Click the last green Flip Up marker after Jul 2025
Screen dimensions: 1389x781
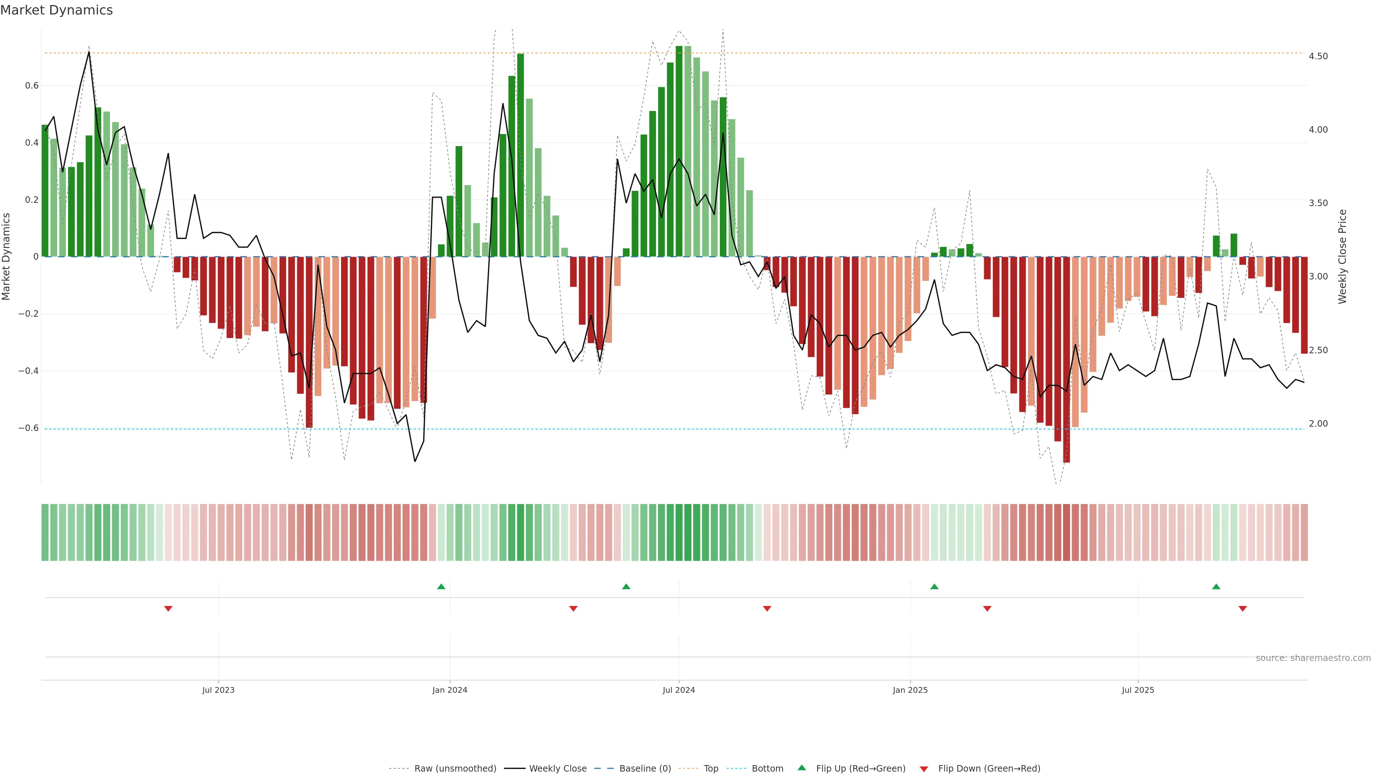[x=1216, y=586]
